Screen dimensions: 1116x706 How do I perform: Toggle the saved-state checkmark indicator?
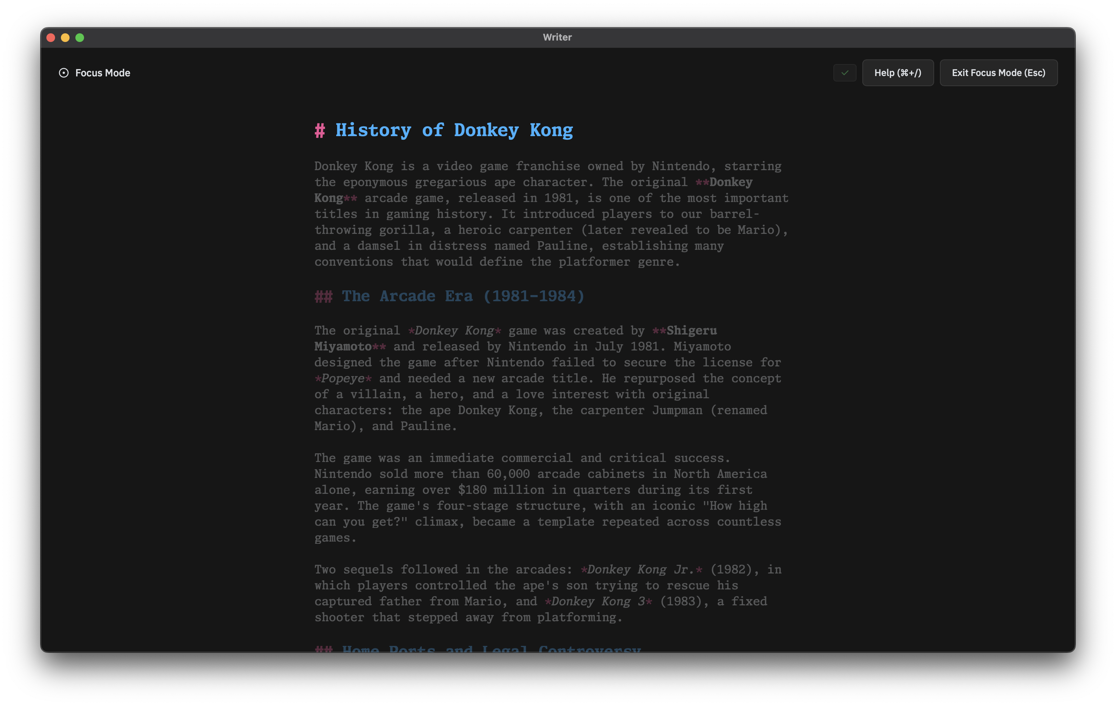click(x=844, y=73)
